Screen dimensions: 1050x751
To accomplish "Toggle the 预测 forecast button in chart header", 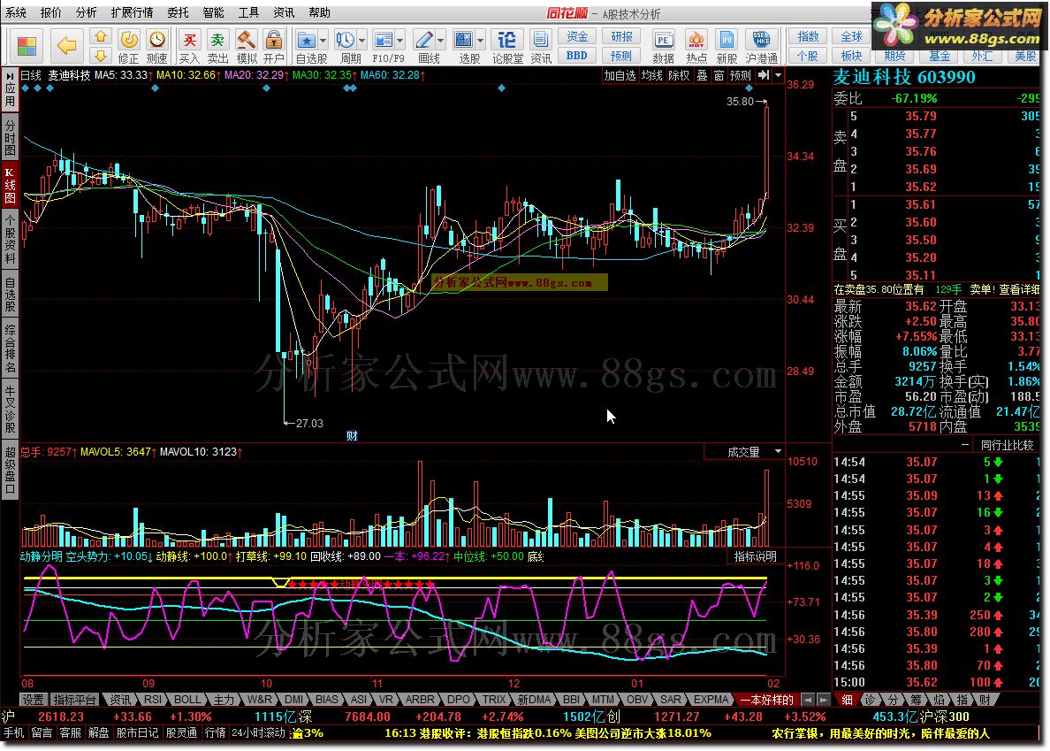I will (x=740, y=76).
